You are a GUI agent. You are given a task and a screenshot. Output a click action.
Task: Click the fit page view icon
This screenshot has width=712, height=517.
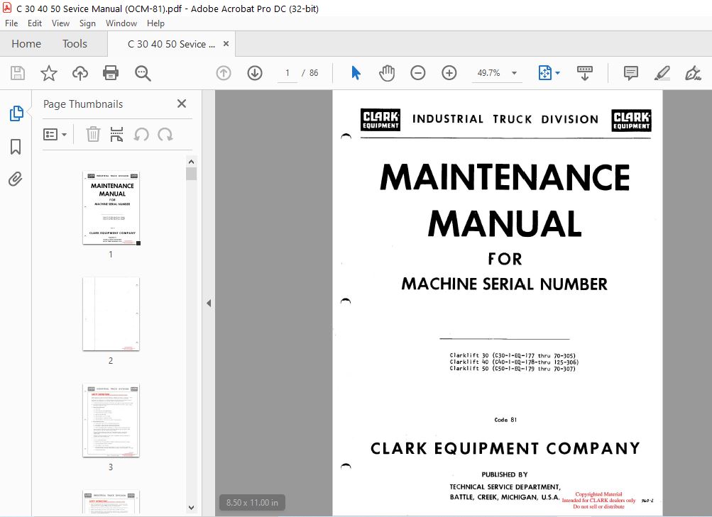(545, 73)
